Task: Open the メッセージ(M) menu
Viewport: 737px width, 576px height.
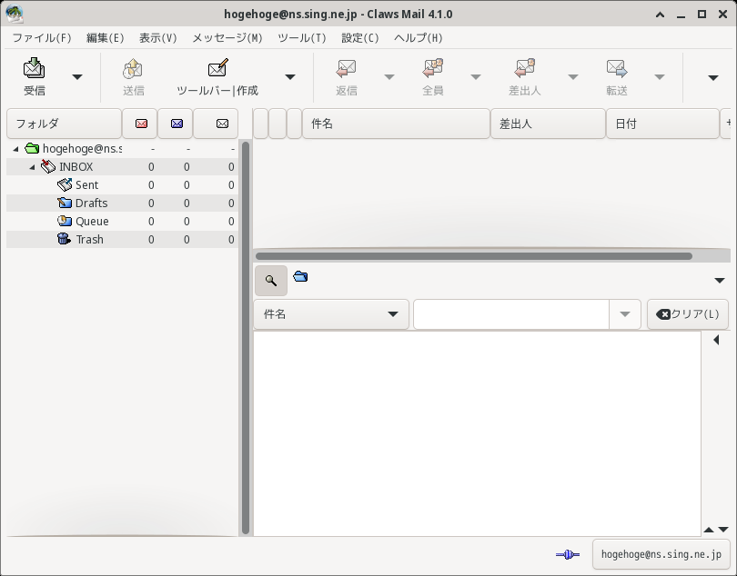Action: click(x=227, y=38)
